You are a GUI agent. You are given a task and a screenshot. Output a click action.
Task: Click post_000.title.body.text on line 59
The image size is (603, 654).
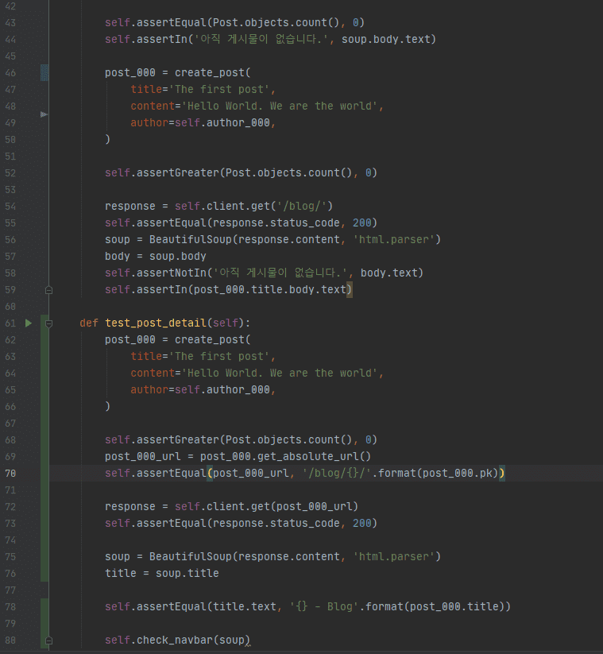270,289
